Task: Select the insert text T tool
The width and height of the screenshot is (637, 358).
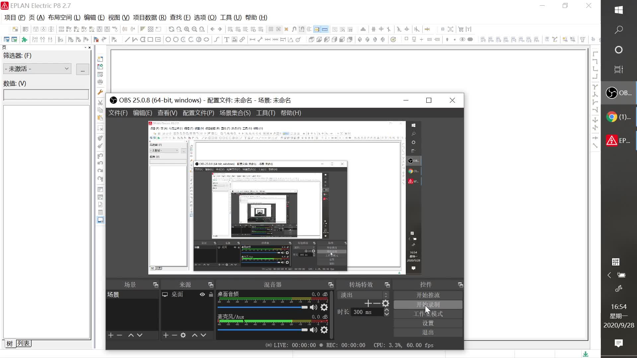Action: (x=227, y=39)
